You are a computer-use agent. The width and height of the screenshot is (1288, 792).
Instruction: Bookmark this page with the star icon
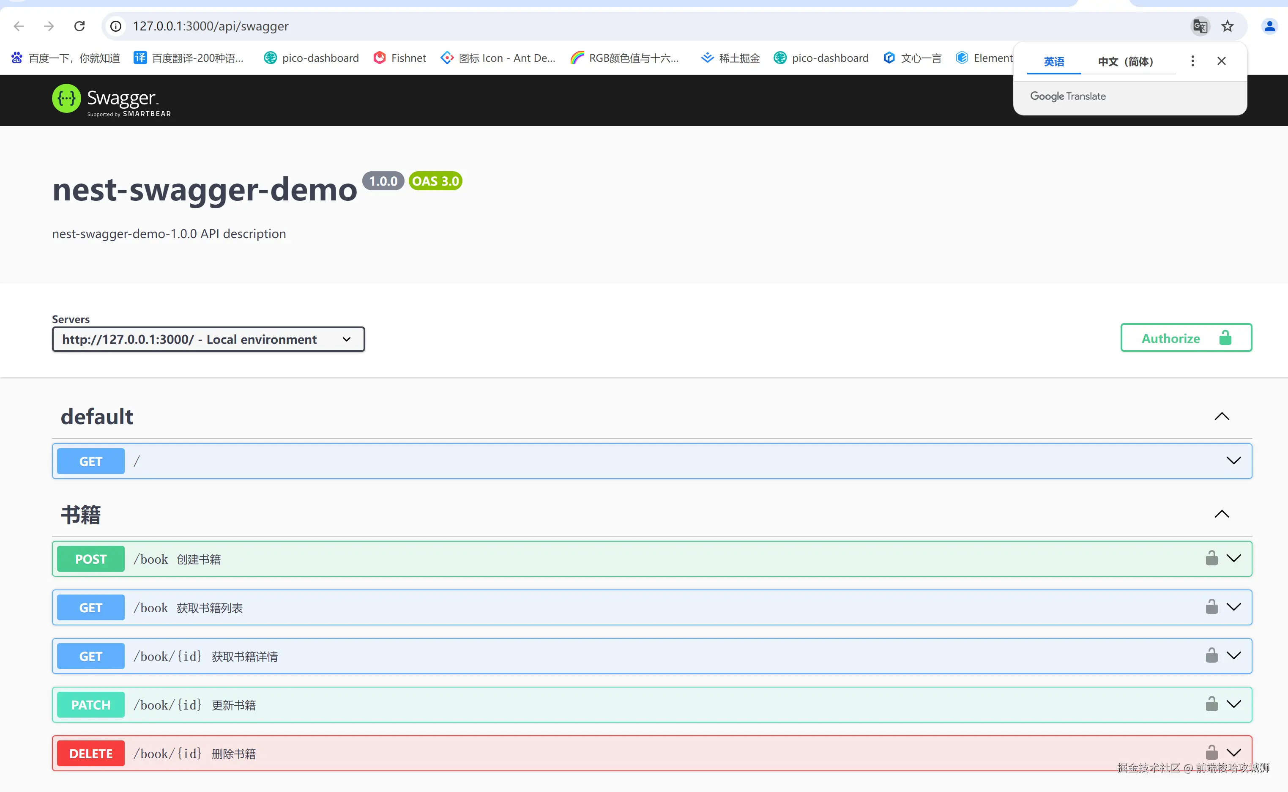tap(1227, 26)
